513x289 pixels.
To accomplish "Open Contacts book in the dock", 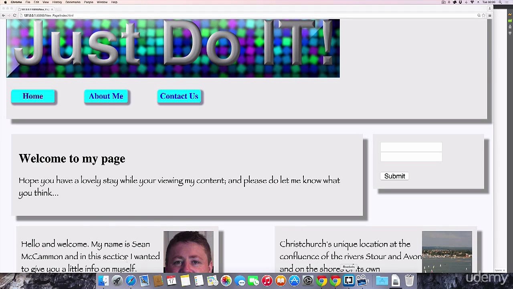I will (x=158, y=281).
